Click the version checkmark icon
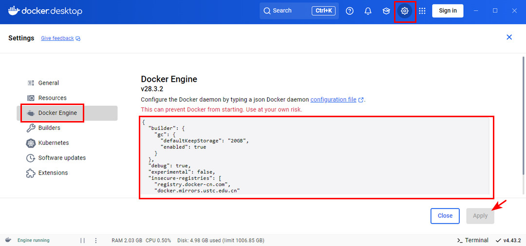 [498, 240]
